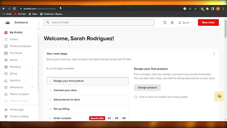Click the info icon beside setup guide

pyautogui.click(x=135, y=97)
